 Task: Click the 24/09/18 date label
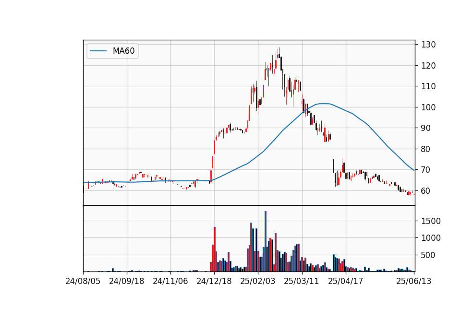tap(127, 281)
